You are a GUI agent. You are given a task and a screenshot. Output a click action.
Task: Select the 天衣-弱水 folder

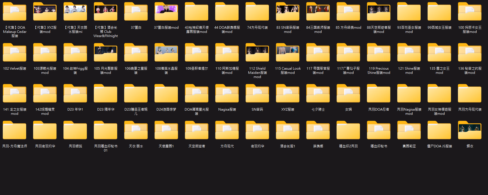[136, 130]
